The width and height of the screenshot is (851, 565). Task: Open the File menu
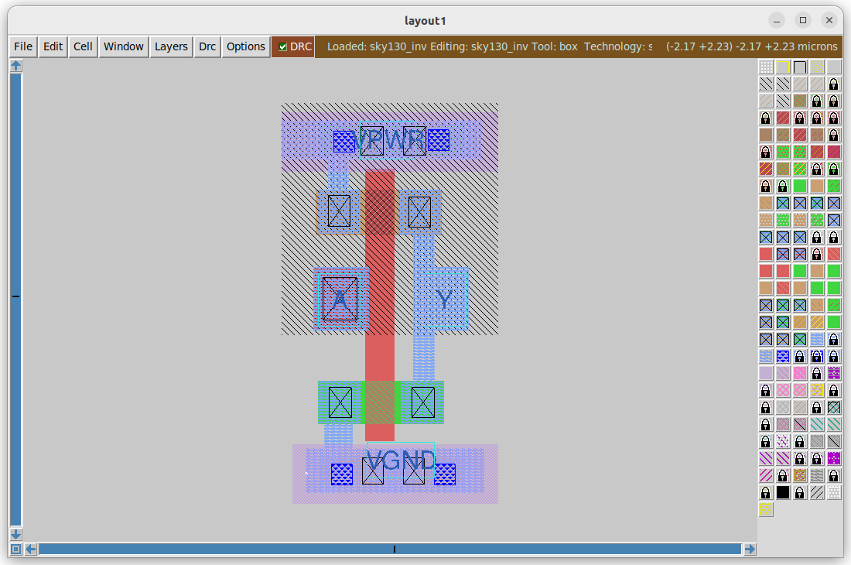tap(22, 46)
